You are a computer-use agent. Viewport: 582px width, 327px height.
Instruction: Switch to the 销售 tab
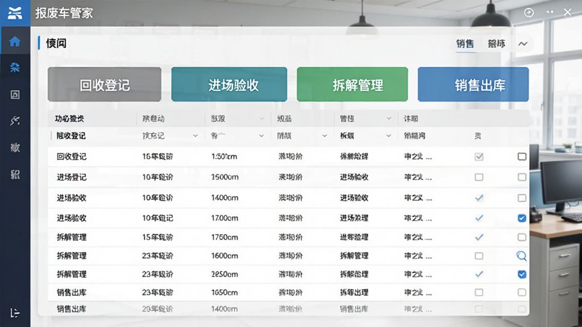465,44
